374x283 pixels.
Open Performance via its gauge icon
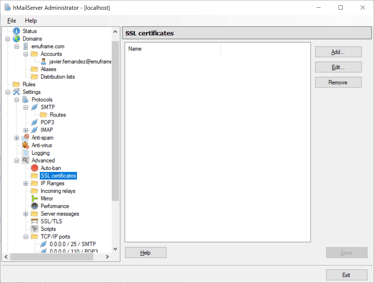pos(34,206)
